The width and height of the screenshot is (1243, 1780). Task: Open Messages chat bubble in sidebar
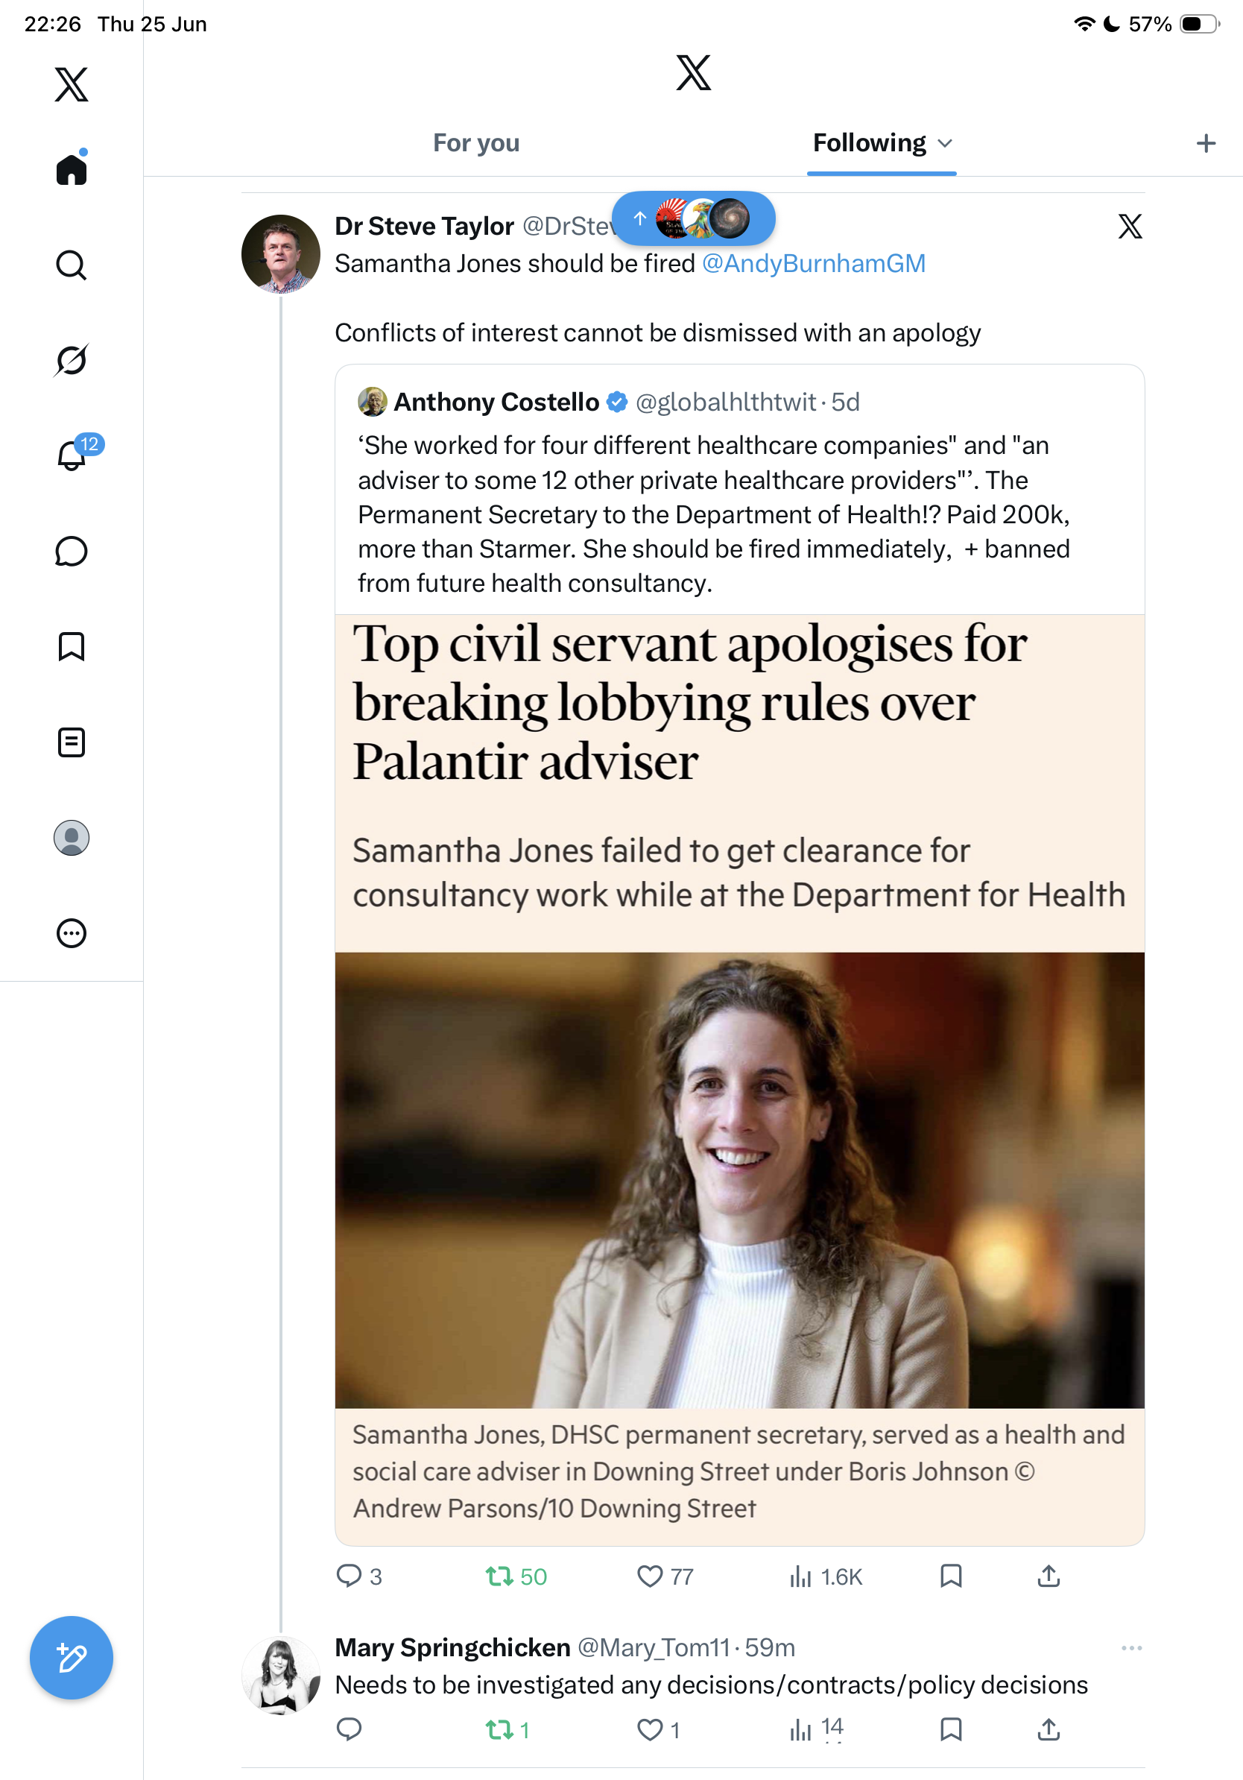tap(72, 551)
